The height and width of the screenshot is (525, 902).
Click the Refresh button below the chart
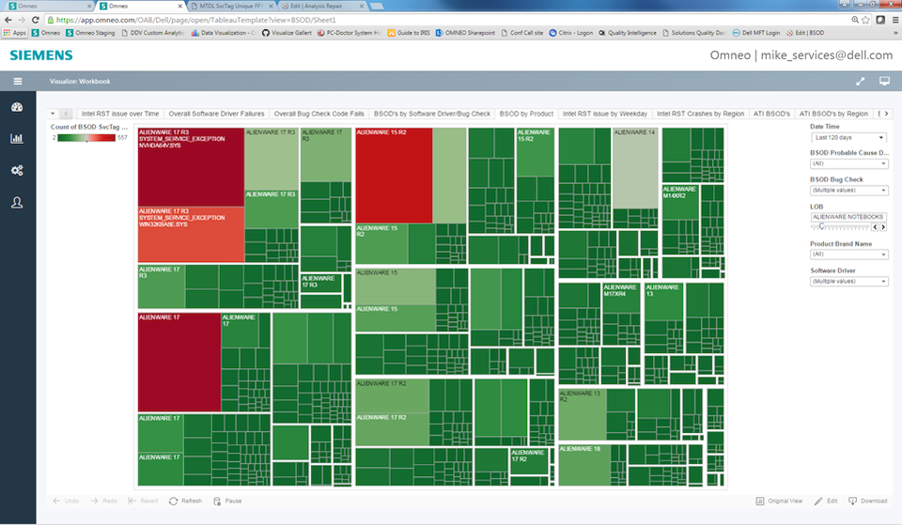click(x=185, y=501)
